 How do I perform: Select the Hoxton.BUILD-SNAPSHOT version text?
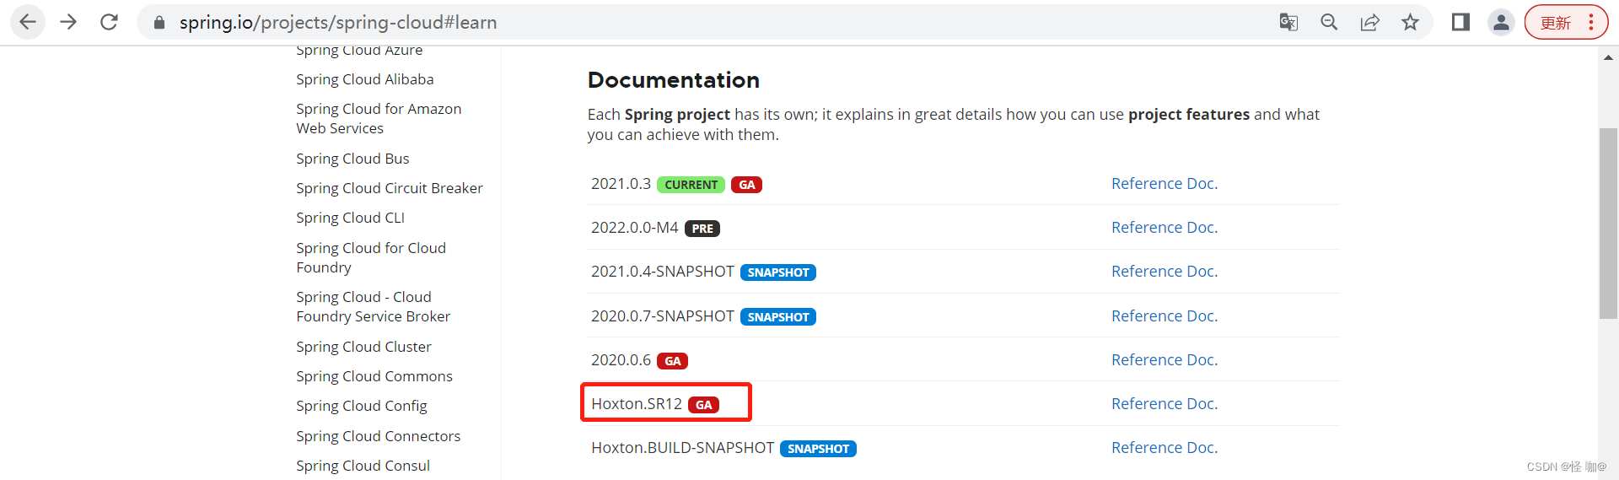(682, 448)
